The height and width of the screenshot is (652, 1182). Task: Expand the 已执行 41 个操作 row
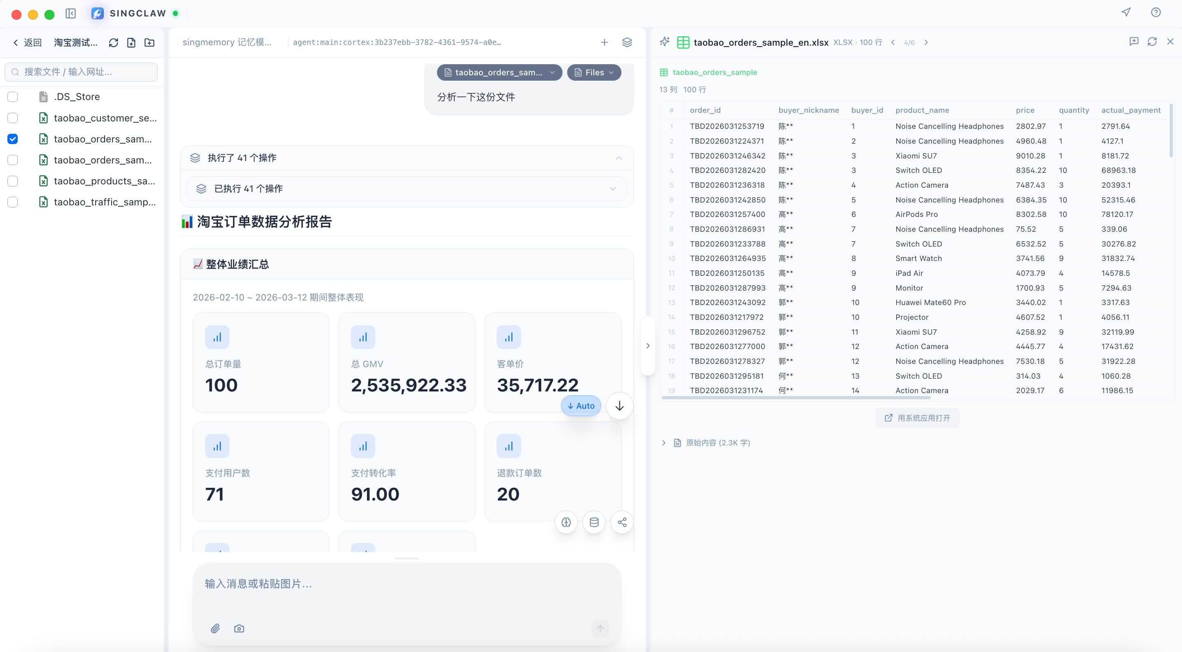406,189
